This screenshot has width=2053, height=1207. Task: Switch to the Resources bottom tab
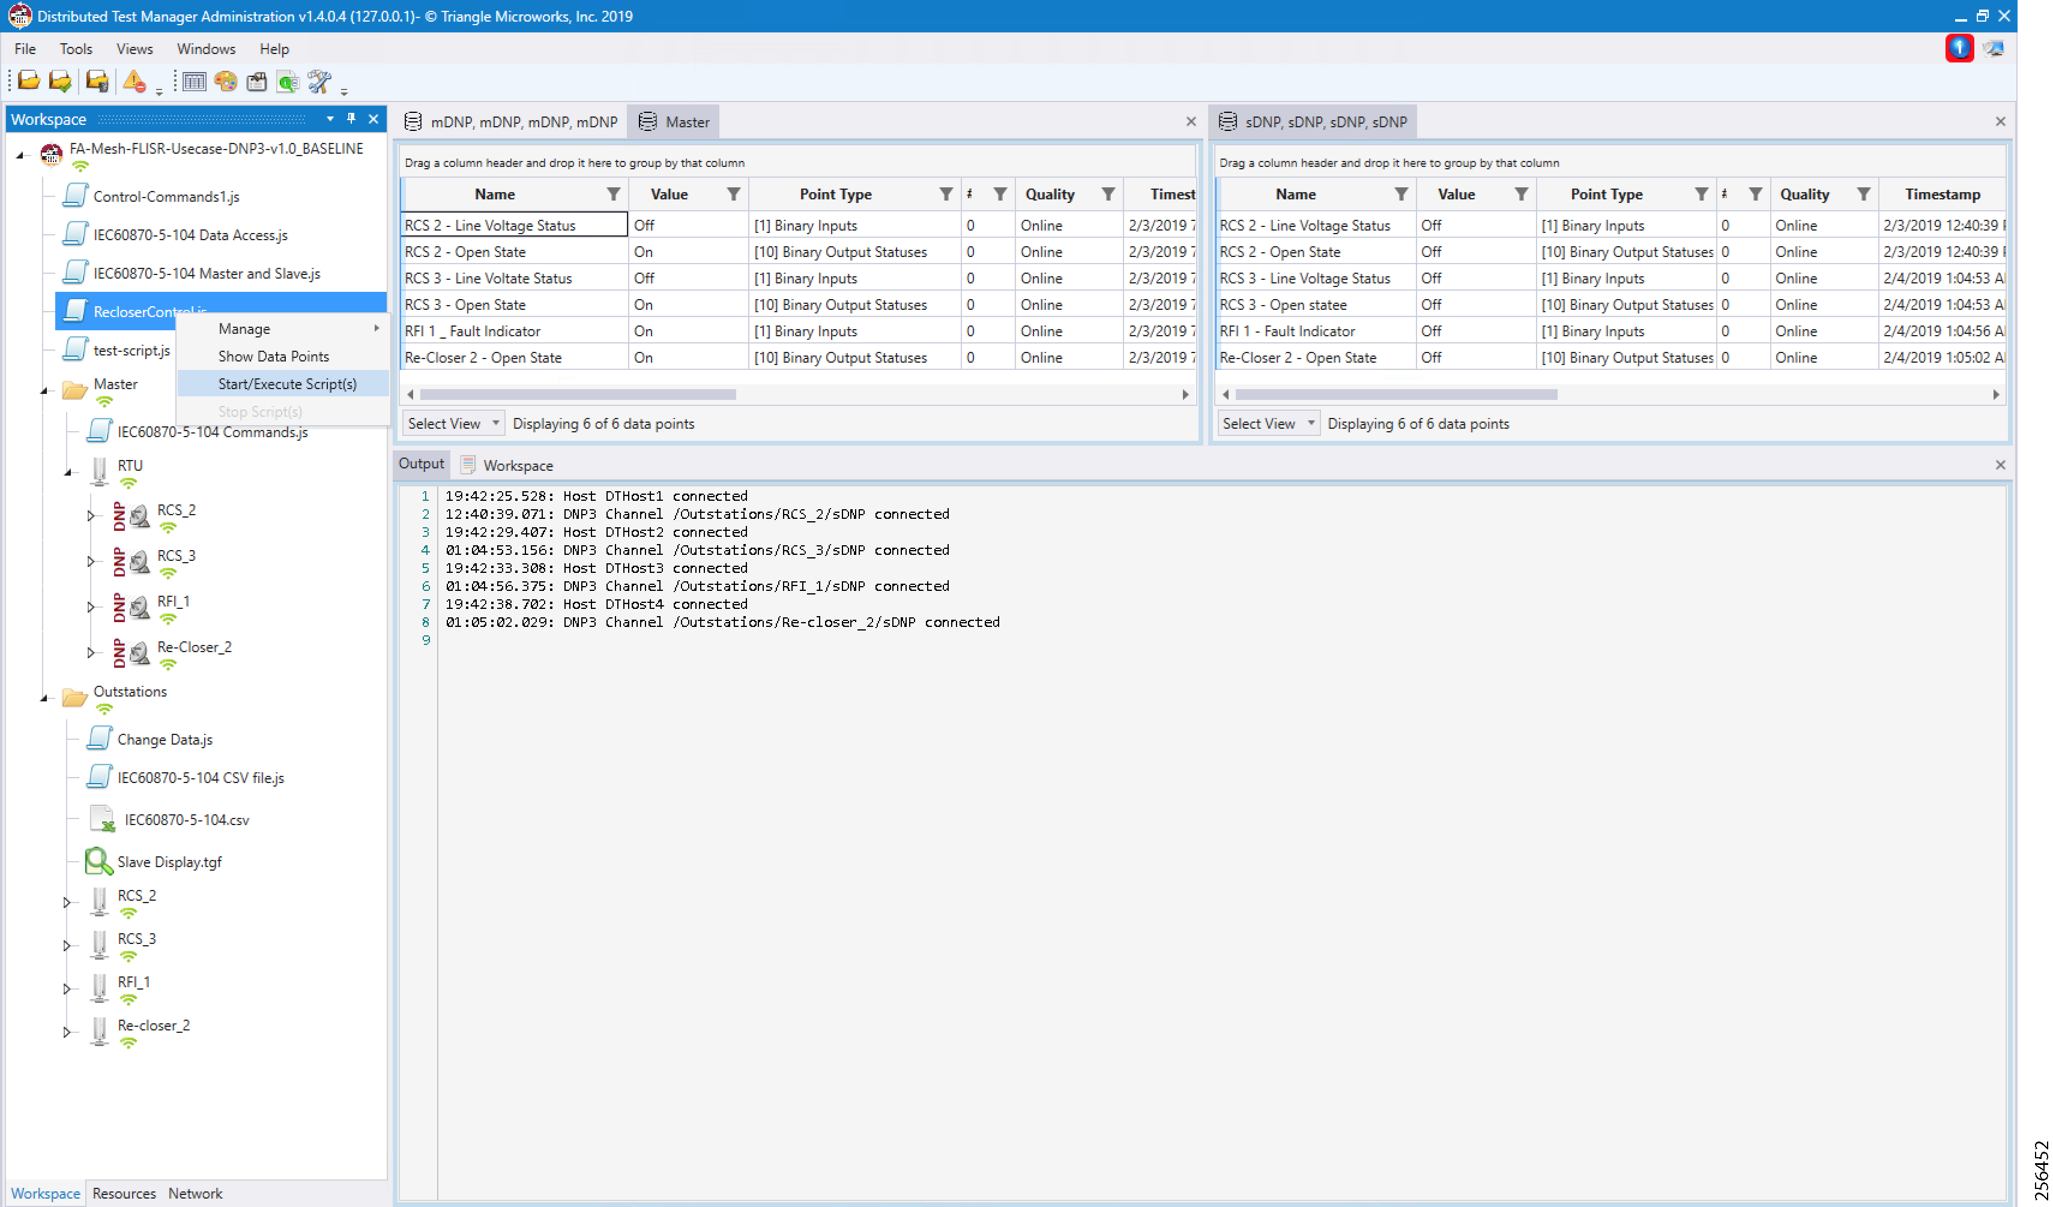coord(124,1193)
